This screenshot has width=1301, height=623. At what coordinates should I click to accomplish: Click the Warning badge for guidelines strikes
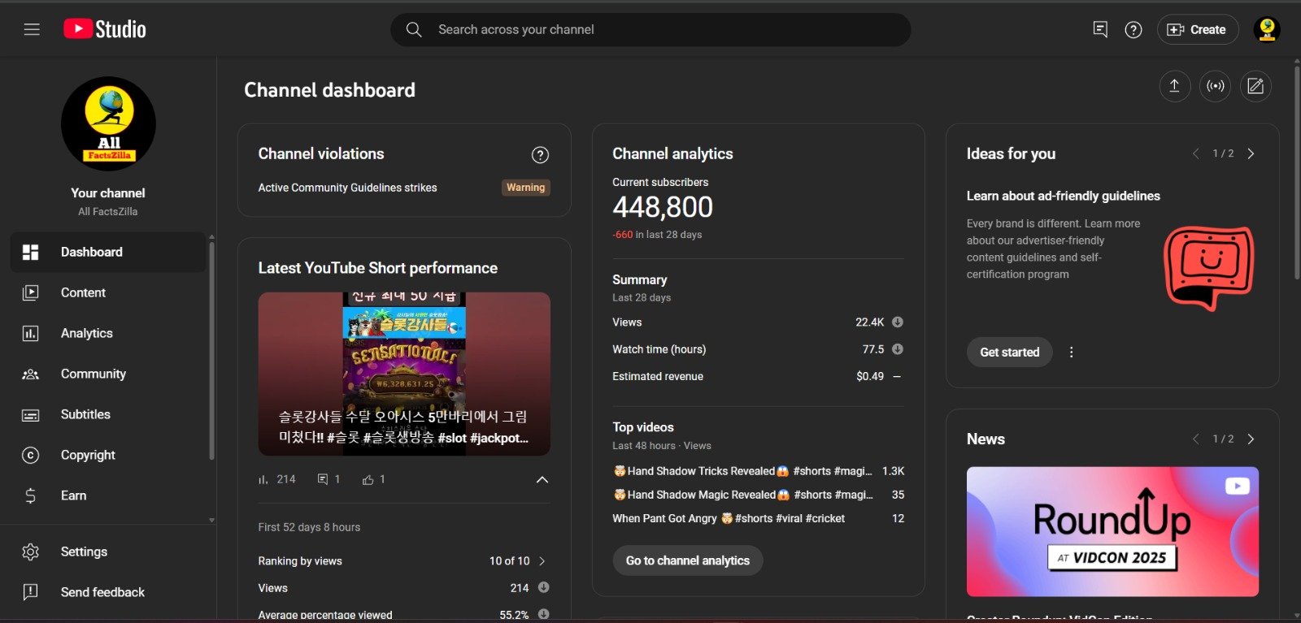click(x=525, y=188)
